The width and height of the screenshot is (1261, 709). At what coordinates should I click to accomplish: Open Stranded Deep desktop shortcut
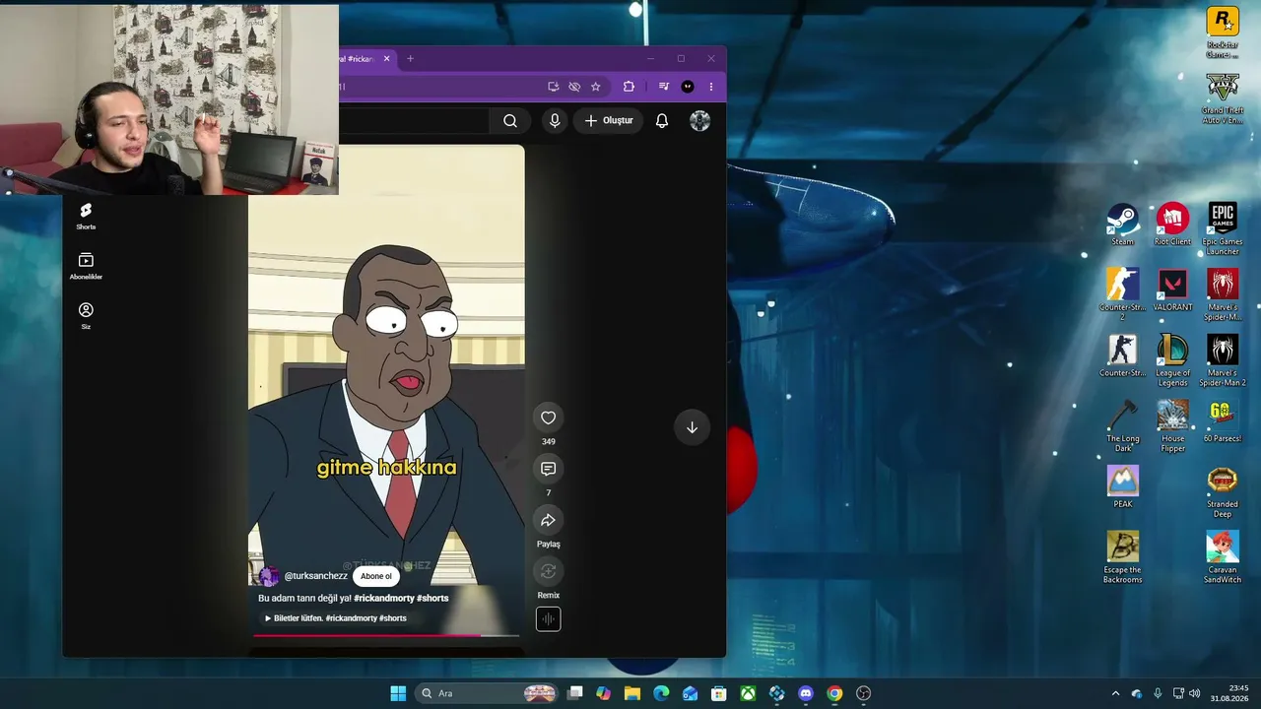coord(1223,492)
